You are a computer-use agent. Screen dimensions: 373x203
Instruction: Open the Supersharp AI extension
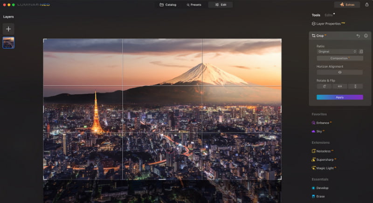click(x=324, y=160)
